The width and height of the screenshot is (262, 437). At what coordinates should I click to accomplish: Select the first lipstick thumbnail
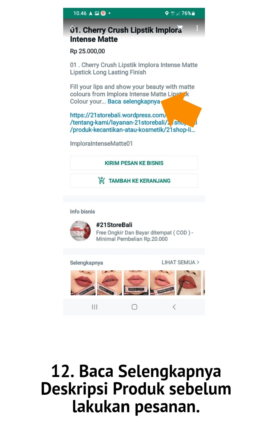coord(83,283)
